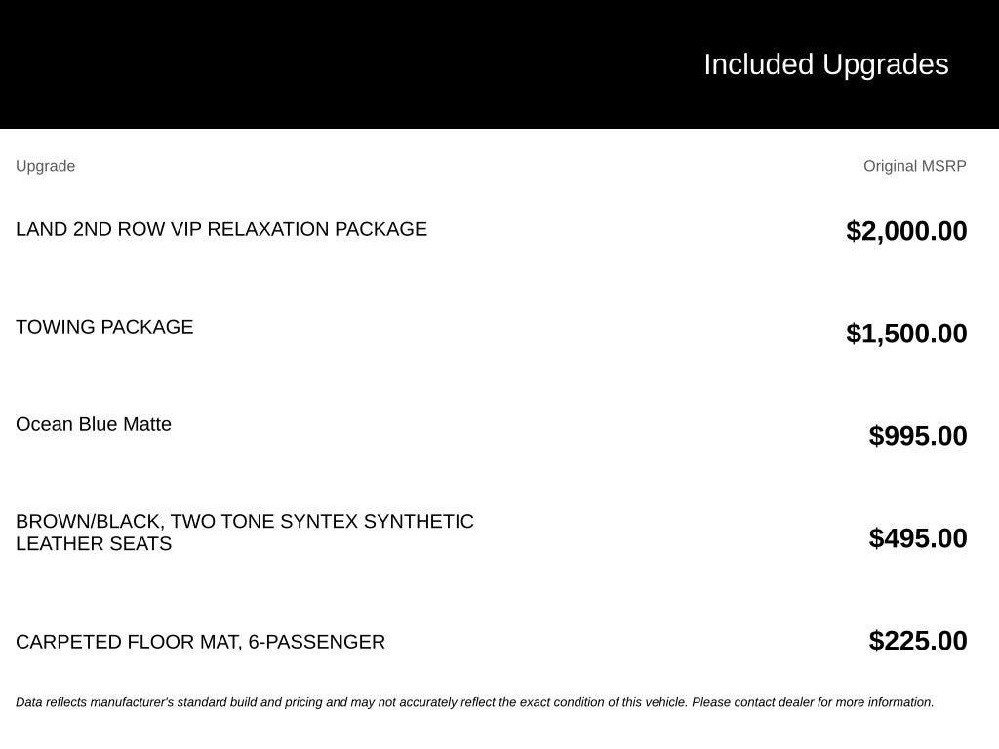Viewport: 999px width, 749px height.
Task: Click the LEATHER SEATS second line text
Action: tap(94, 544)
